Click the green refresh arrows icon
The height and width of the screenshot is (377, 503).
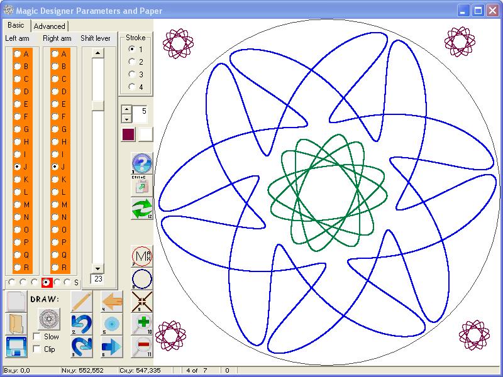click(x=142, y=209)
